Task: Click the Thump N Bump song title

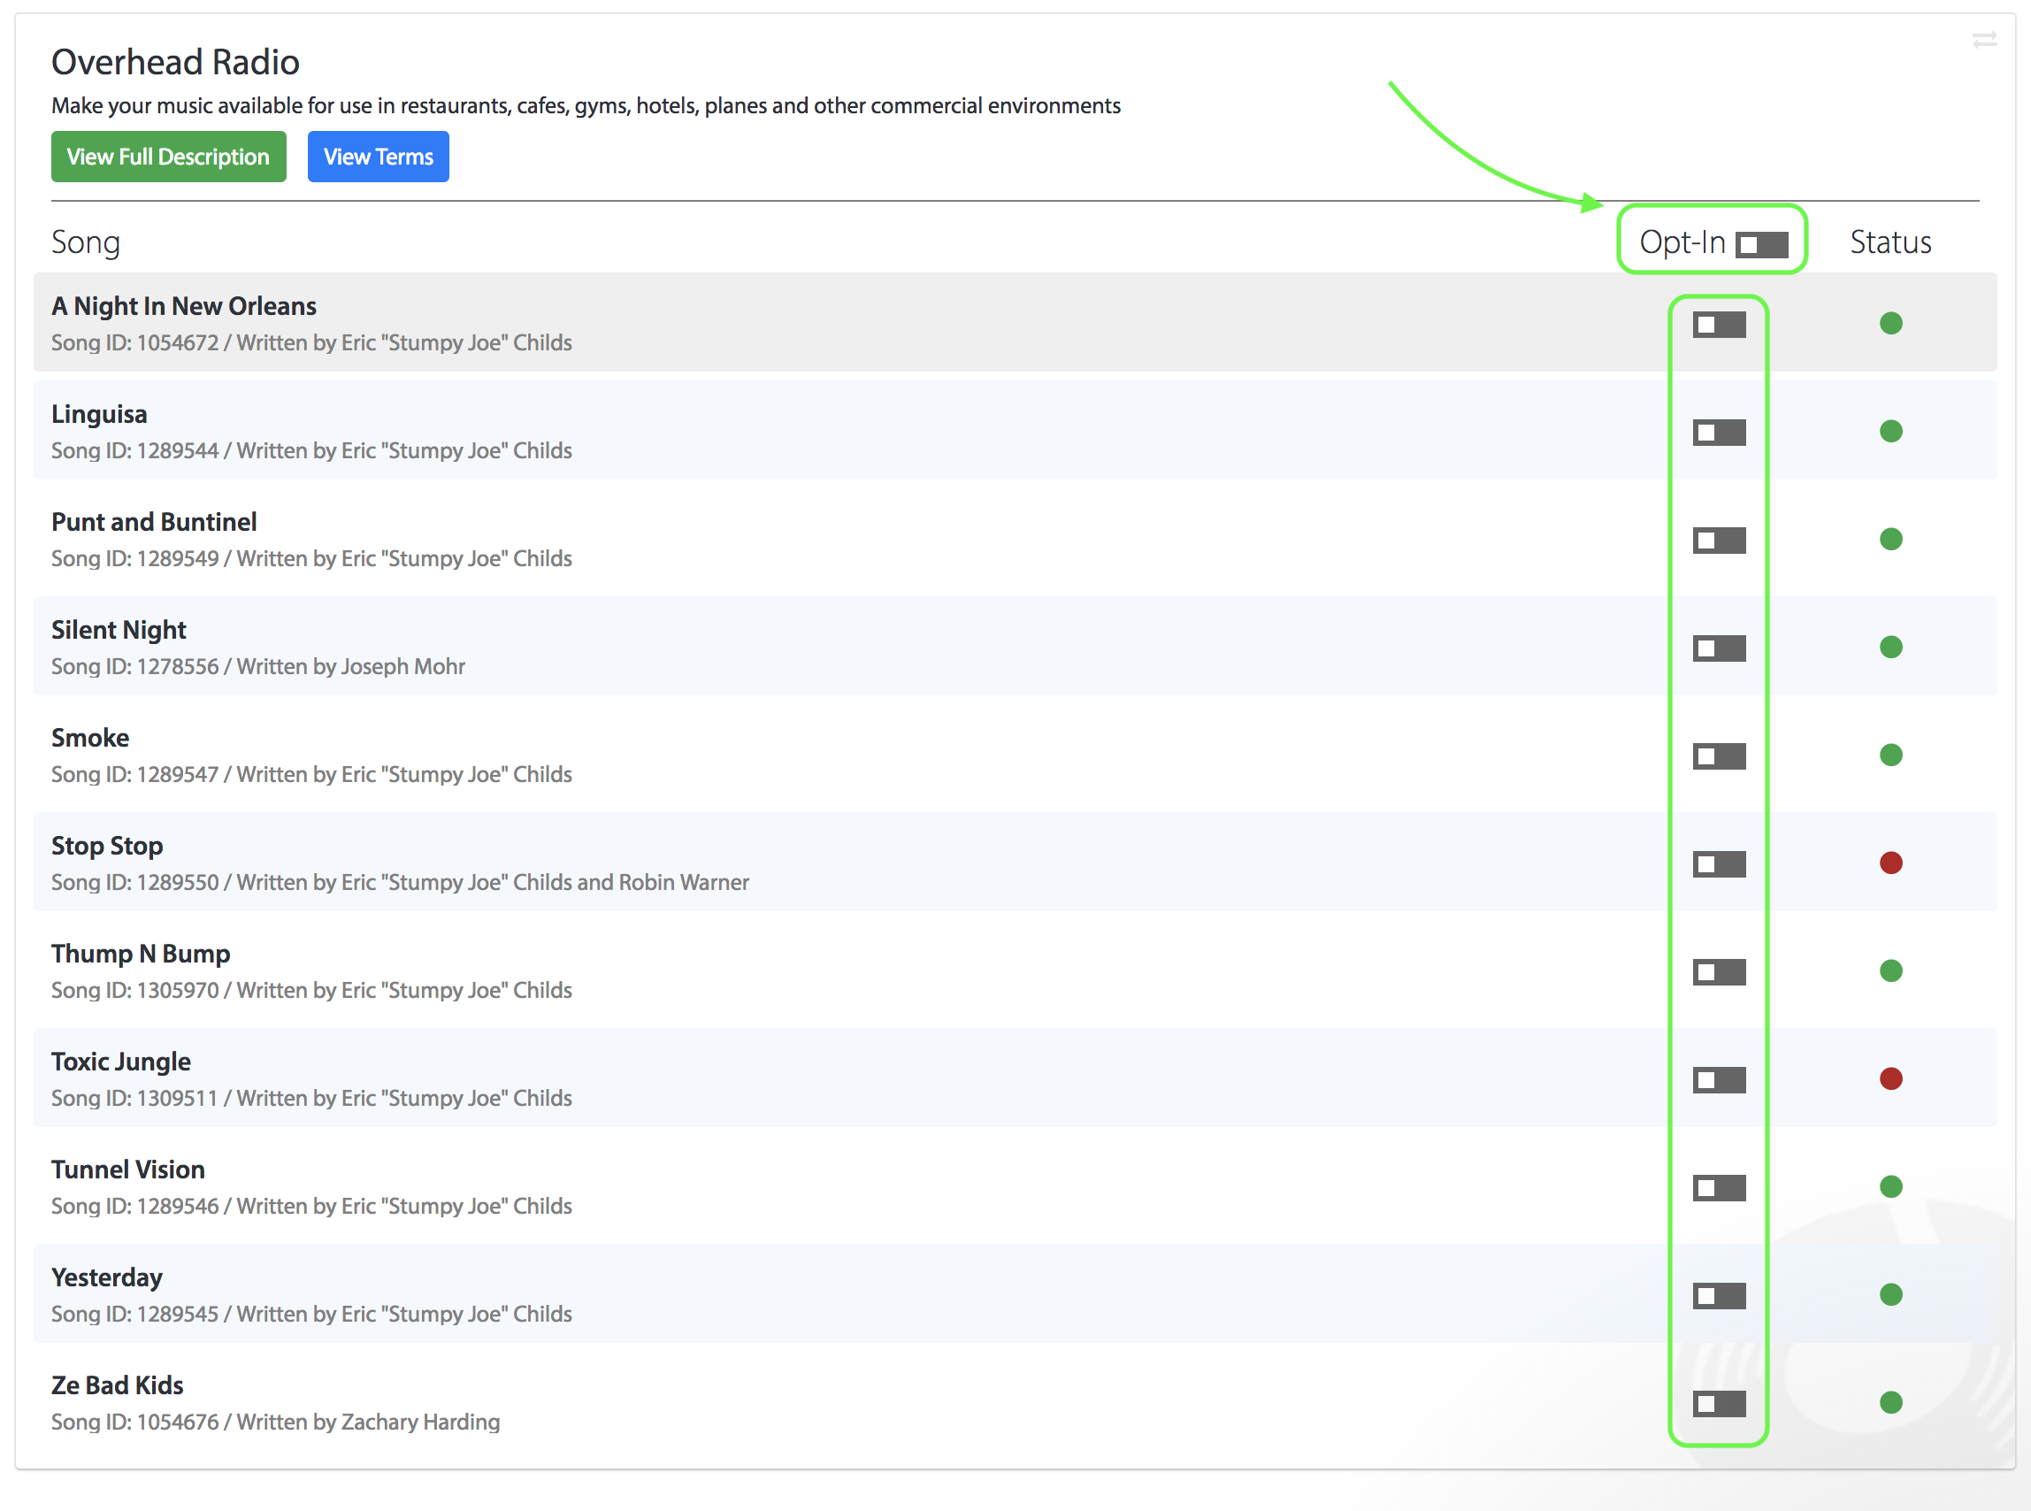Action: click(141, 954)
